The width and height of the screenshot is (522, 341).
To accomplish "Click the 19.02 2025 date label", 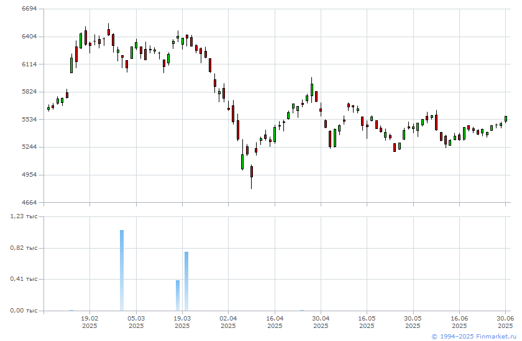I will tap(89, 322).
